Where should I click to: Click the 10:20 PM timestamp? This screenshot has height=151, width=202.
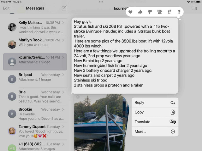pyautogui.click(x=52, y=40)
